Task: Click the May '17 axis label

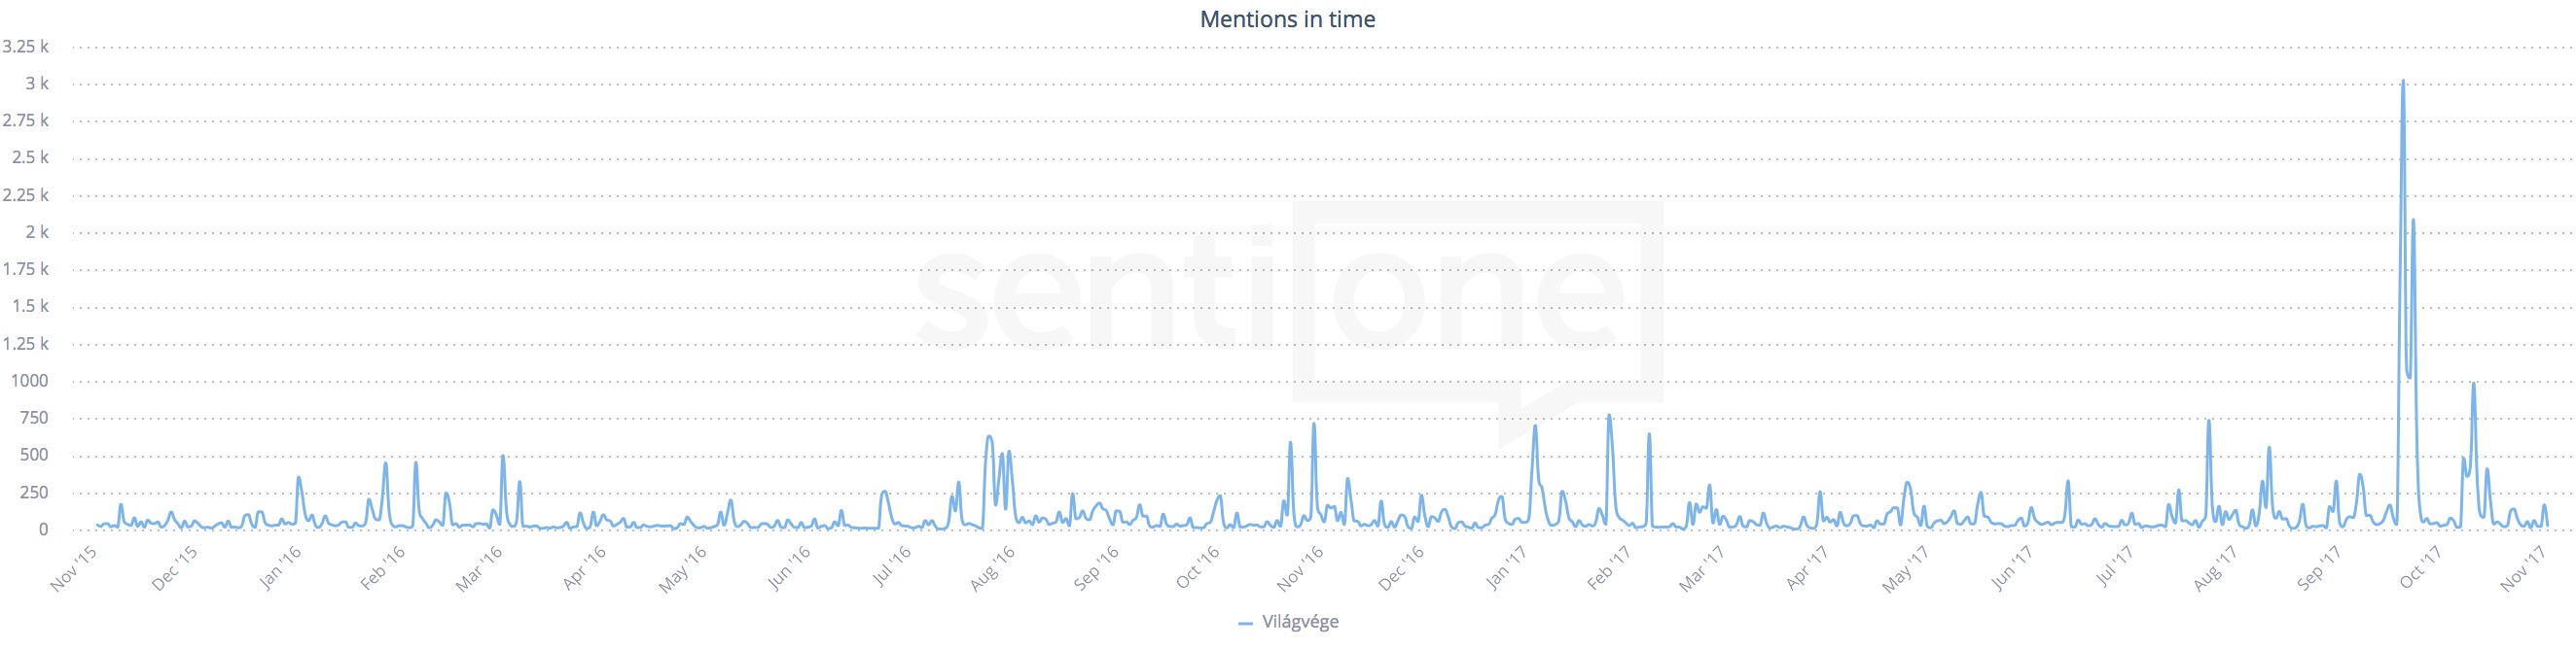Action: (x=1904, y=568)
